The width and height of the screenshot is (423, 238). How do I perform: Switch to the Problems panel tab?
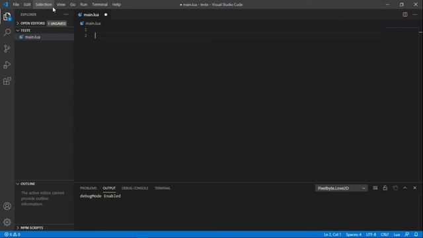88,188
